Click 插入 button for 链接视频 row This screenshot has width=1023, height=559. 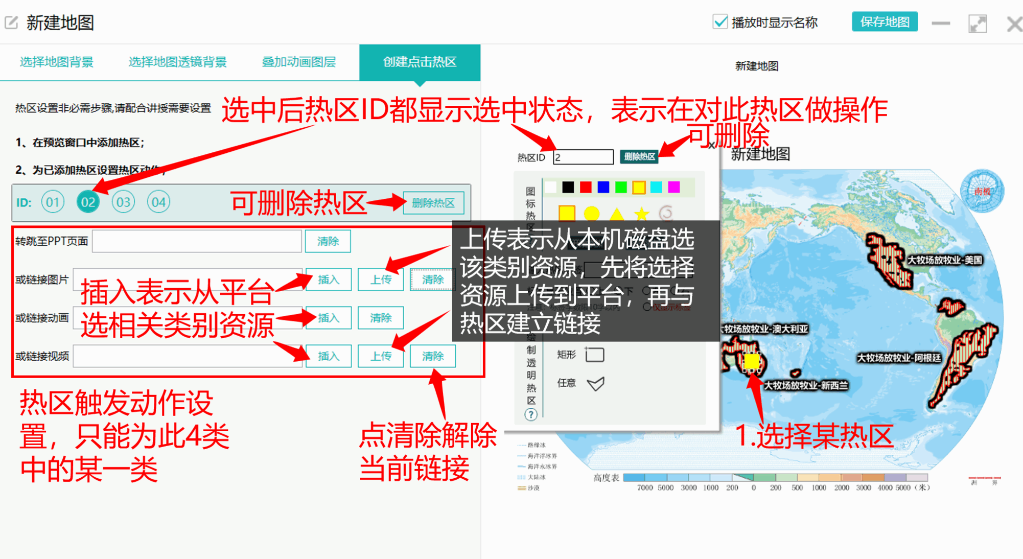coord(328,356)
